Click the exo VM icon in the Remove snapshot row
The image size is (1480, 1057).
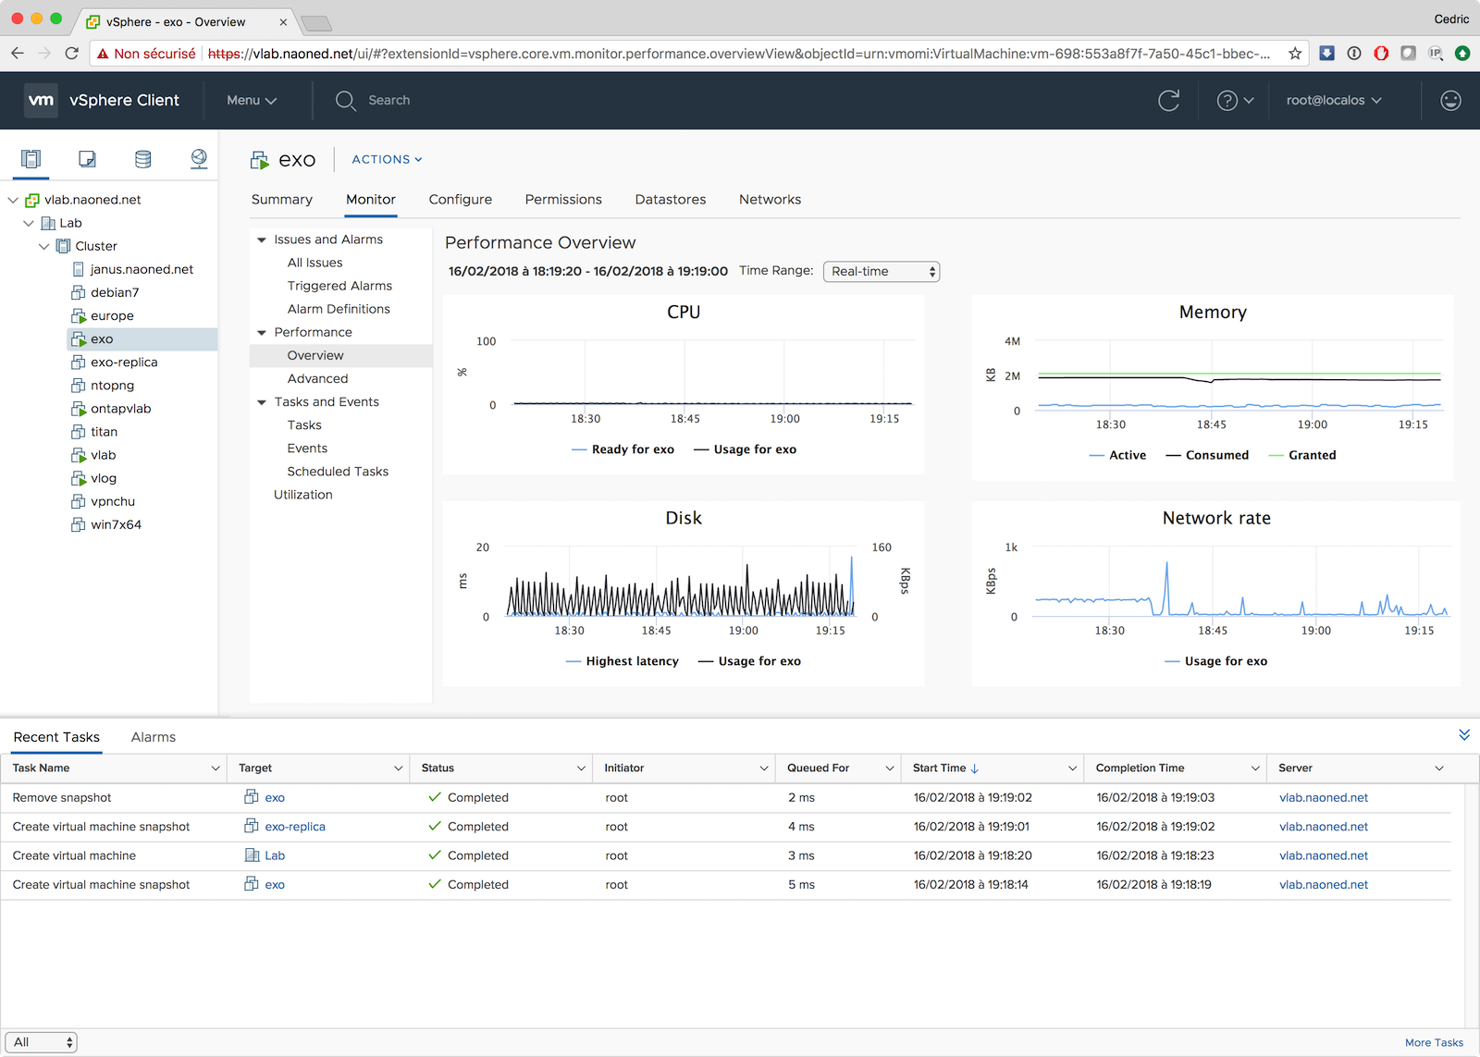tap(251, 797)
